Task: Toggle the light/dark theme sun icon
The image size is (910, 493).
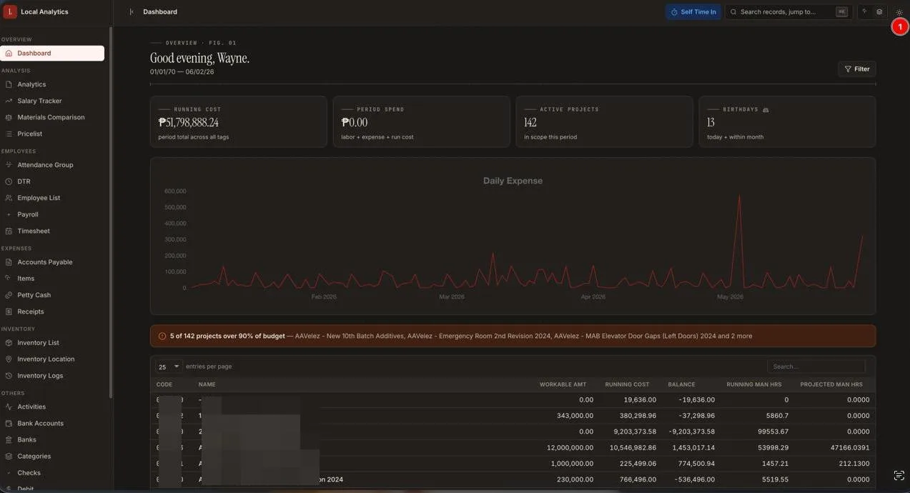Action: pyautogui.click(x=899, y=12)
